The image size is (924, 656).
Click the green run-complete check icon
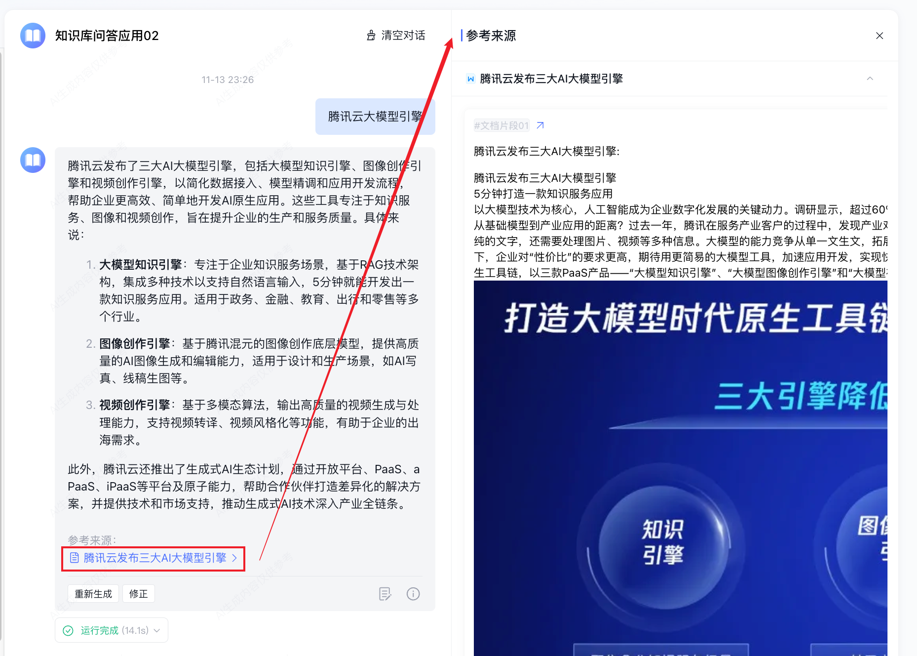[68, 630]
